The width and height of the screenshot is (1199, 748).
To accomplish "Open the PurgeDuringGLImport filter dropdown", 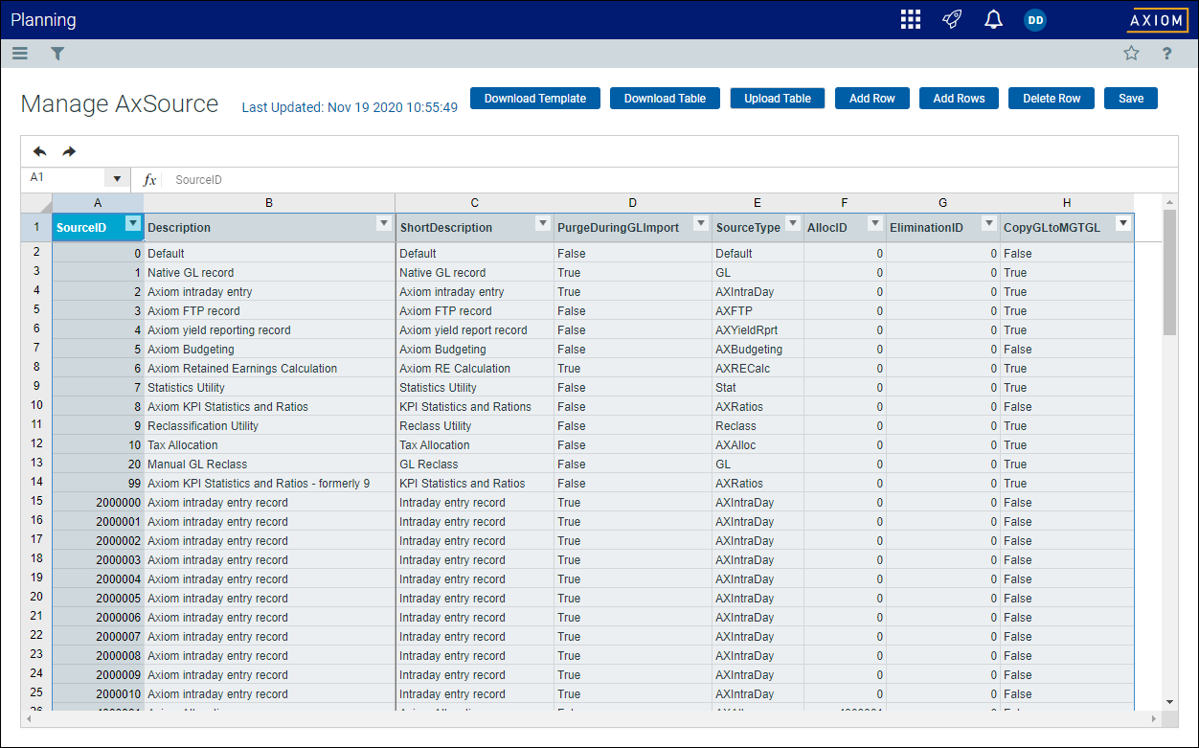I will (x=700, y=223).
